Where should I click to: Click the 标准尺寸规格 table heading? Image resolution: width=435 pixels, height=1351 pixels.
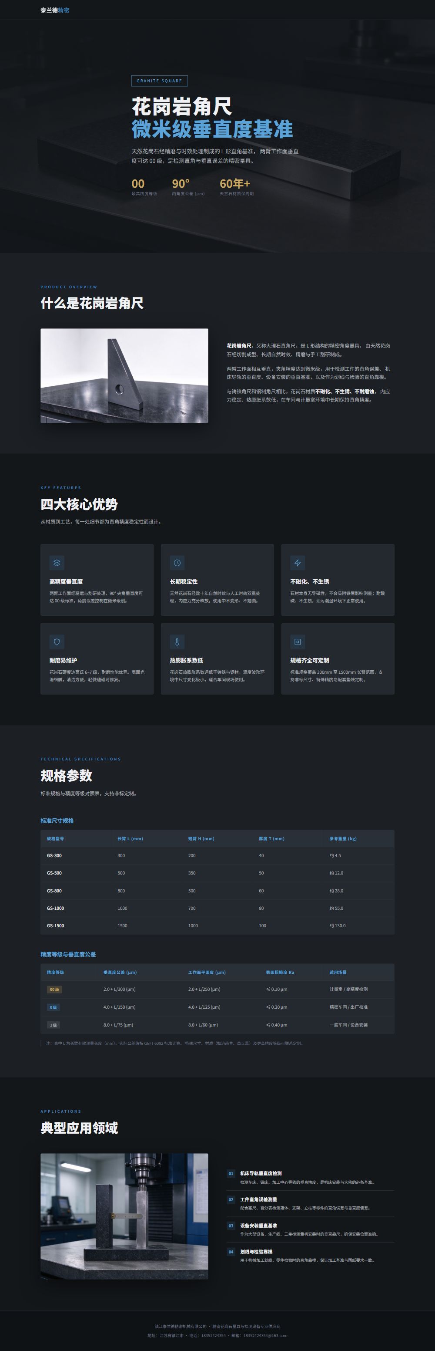tap(57, 821)
